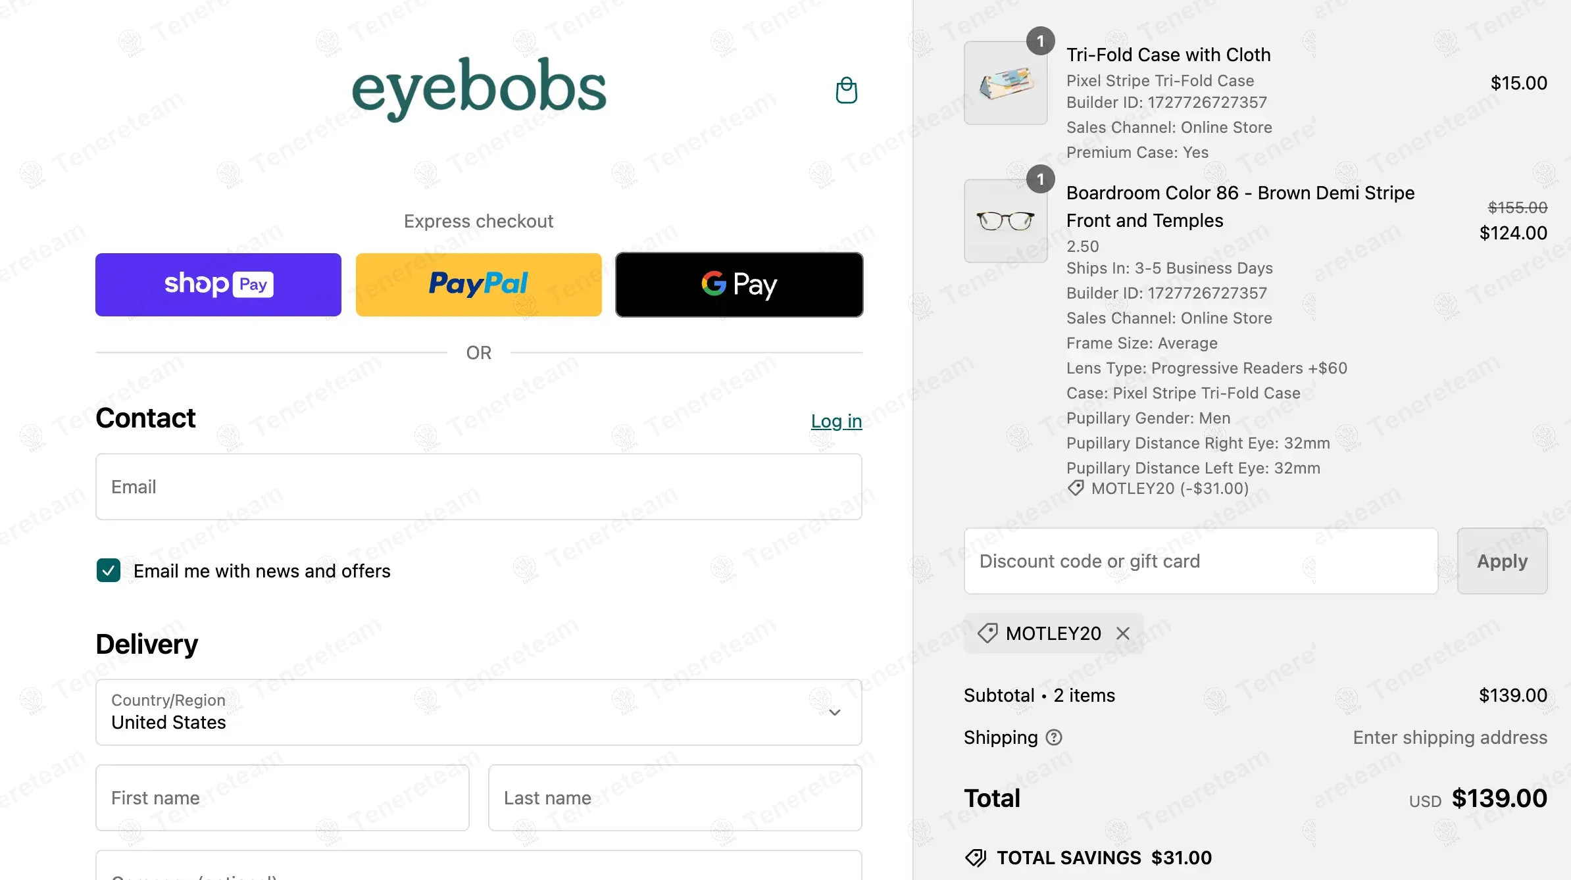
Task: Click the Tri-Fold Case product thumbnail
Action: 1005,83
